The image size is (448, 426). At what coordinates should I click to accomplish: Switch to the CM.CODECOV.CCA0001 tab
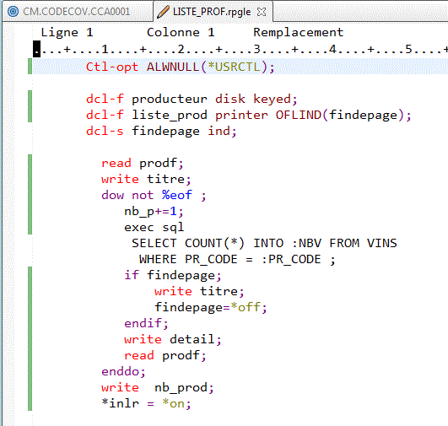pos(77,12)
